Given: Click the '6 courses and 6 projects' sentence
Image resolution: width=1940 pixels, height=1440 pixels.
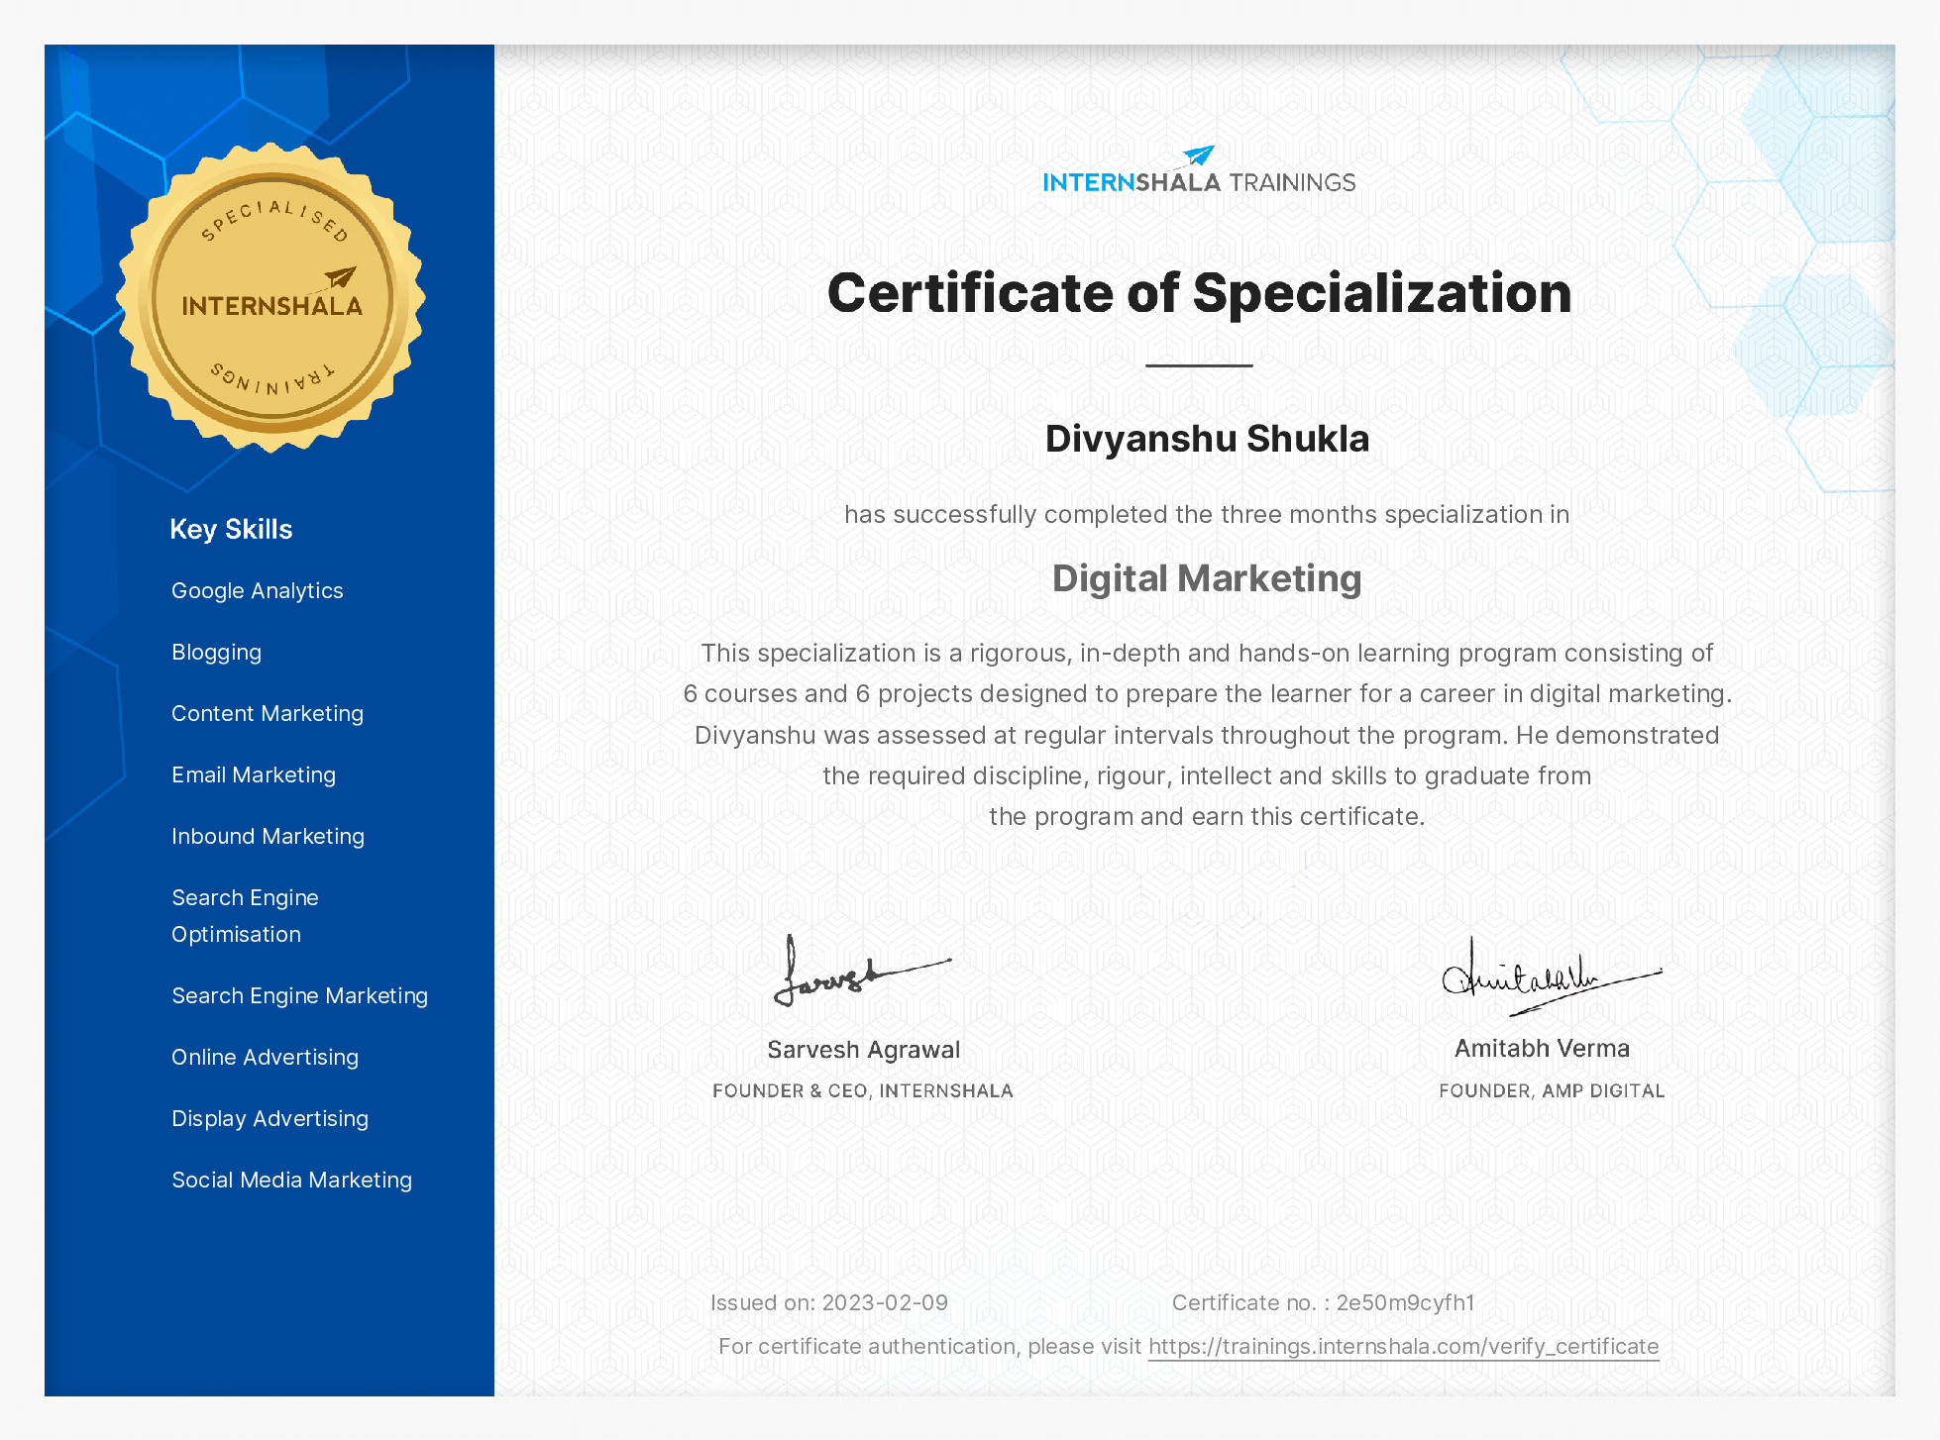Looking at the screenshot, I should tap(1207, 693).
